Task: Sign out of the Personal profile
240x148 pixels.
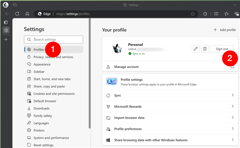Action: pos(222,49)
